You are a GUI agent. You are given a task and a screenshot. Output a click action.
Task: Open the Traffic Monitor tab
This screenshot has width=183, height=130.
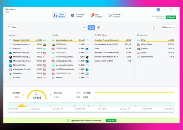59,15
